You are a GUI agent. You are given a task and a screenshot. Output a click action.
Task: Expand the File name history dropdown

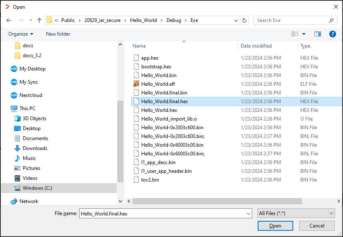click(x=249, y=213)
